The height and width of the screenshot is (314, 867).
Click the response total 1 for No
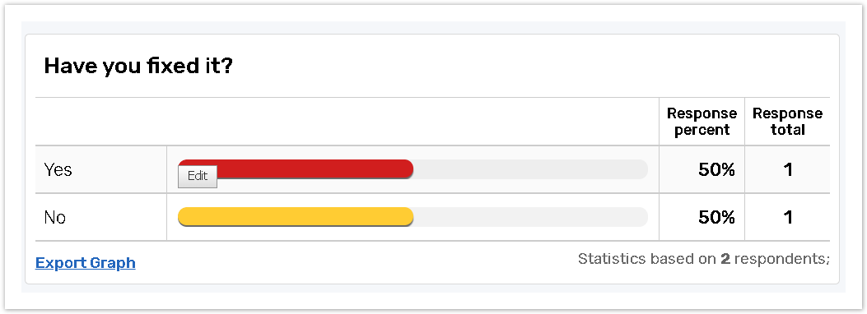(788, 218)
